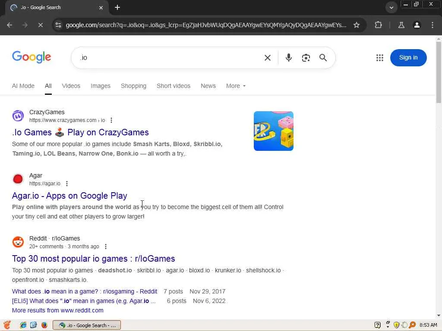The image size is (442, 331).
Task: Close the '.io - Google Search' tab
Action: pos(101,8)
